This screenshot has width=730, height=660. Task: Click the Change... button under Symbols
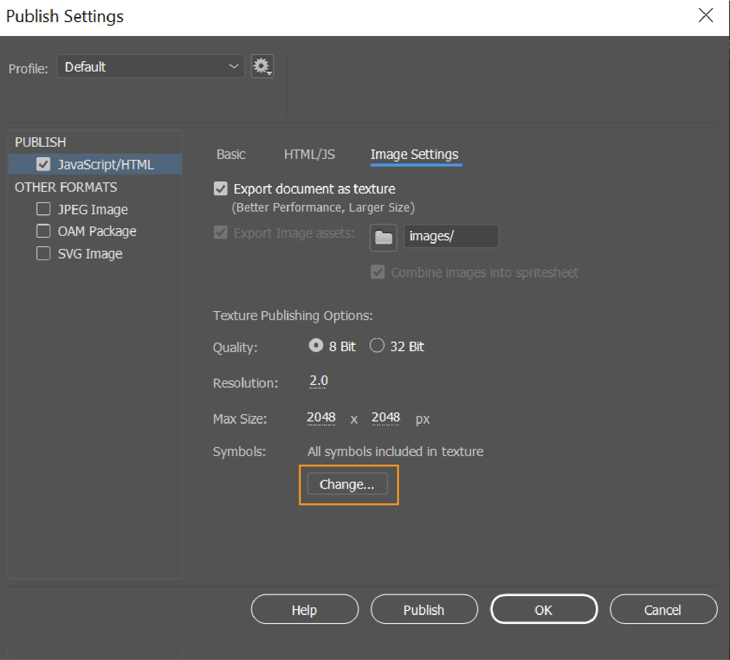(x=347, y=484)
